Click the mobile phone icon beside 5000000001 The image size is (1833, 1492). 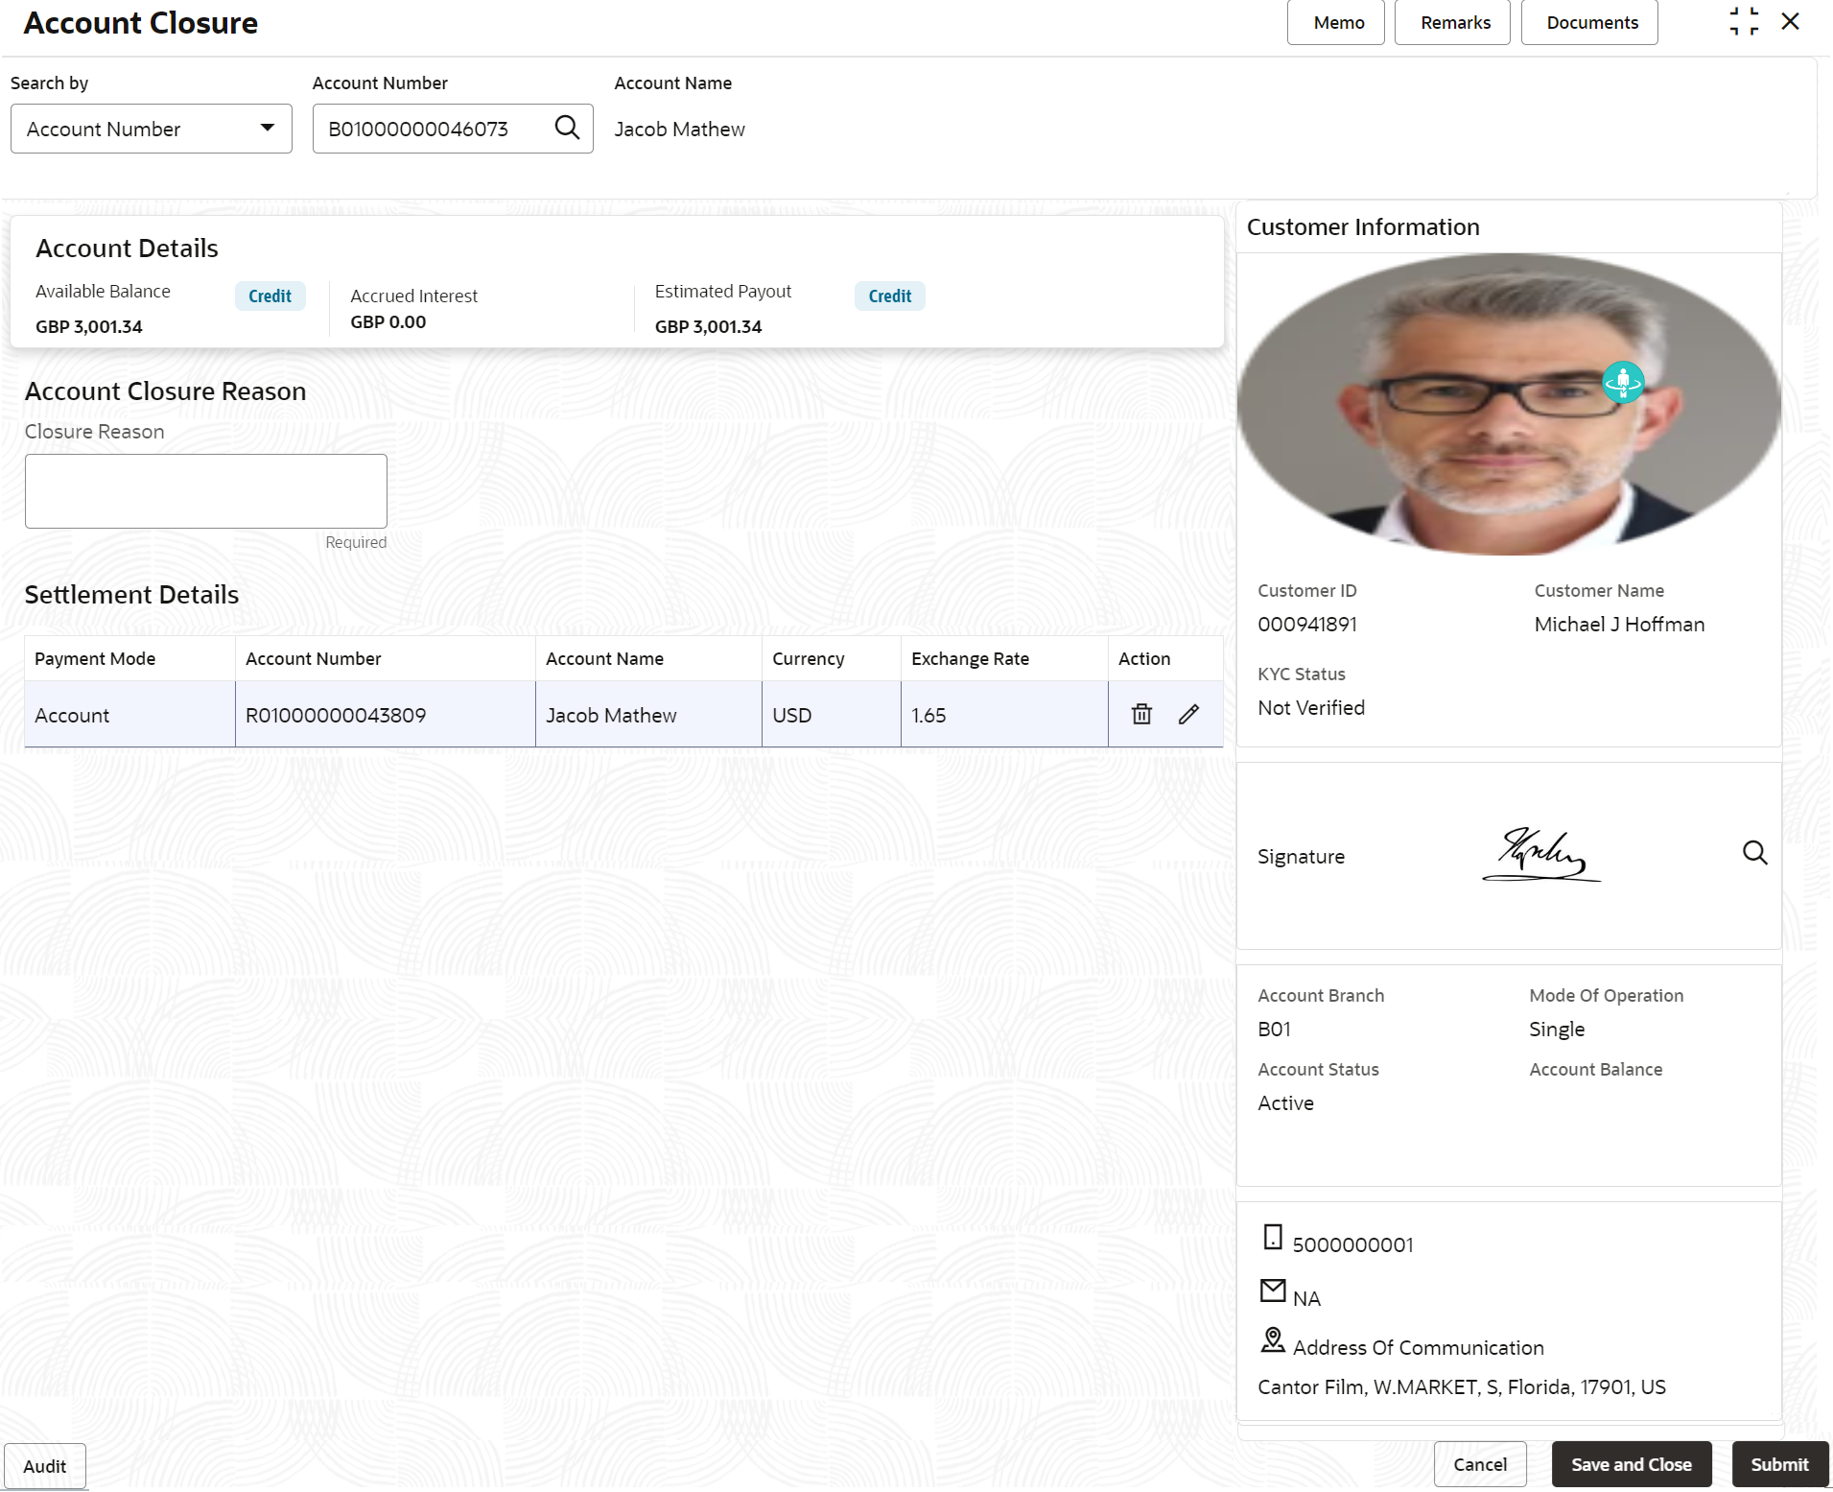click(x=1273, y=1237)
